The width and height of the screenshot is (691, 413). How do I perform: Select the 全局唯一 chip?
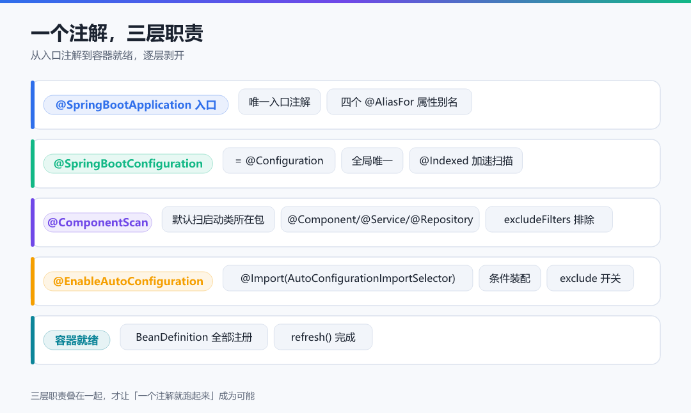(x=372, y=160)
